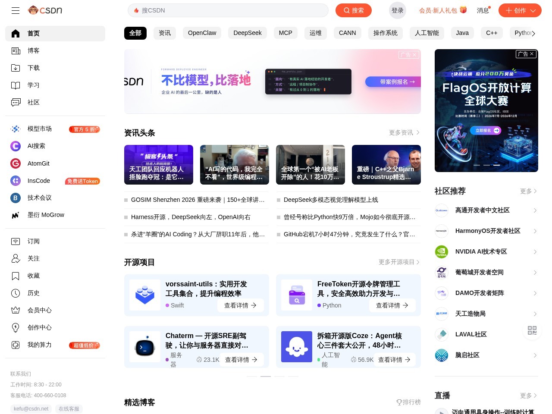Open 会员·新人礼包 link
Image resolution: width=552 pixels, height=414 pixels.
pyautogui.click(x=443, y=10)
